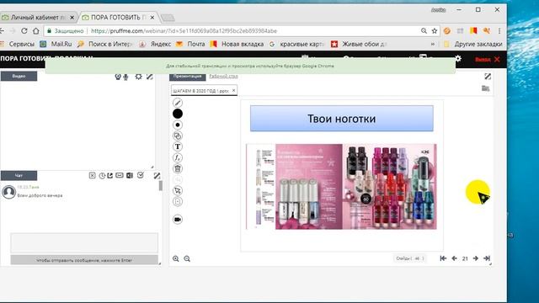Select the formula tool
Screen dimensions: 539x303
(x=178, y=157)
